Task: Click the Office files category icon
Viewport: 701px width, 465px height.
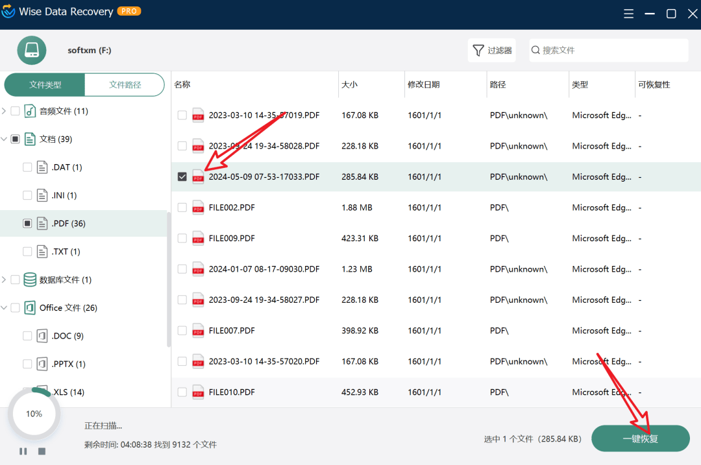Action: coord(30,308)
